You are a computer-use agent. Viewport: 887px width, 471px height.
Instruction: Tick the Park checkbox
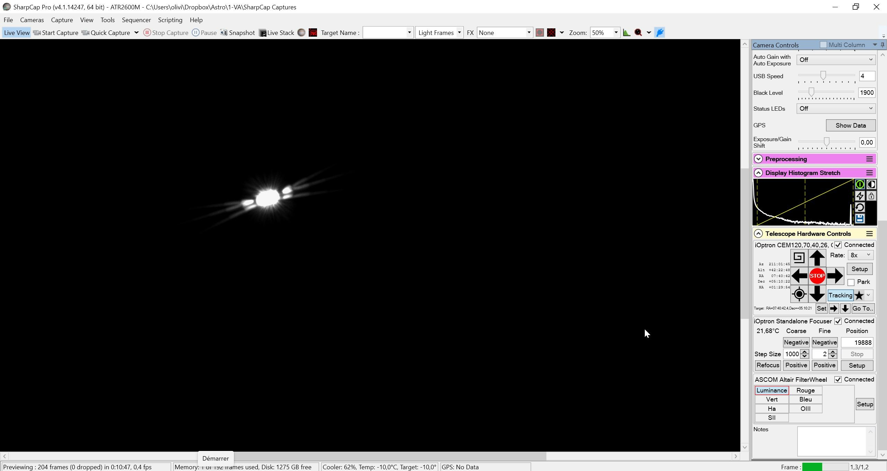tap(851, 282)
